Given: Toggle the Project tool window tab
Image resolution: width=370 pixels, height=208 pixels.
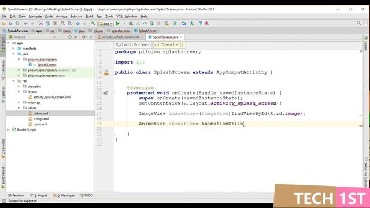Looking at the screenshot, I should pos(3,45).
